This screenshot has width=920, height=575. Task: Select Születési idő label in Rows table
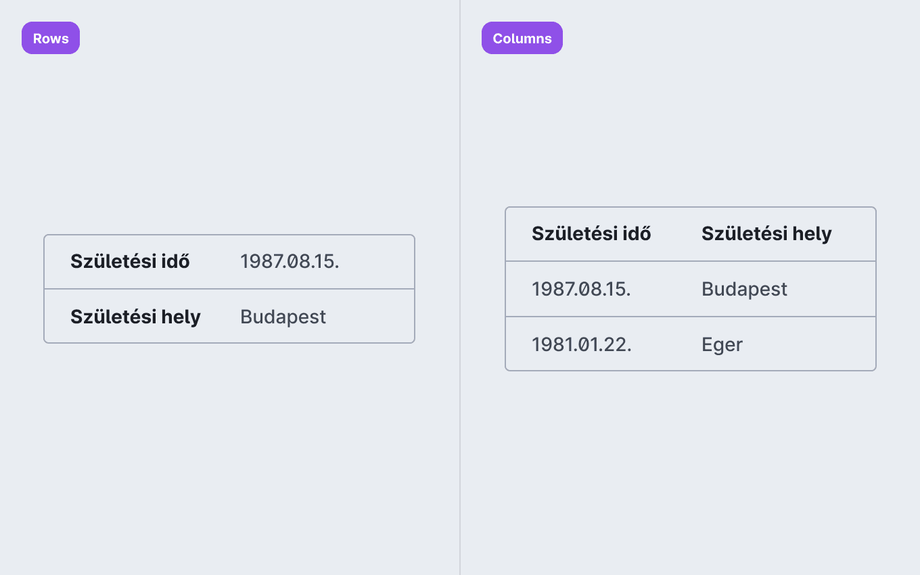[x=130, y=261]
